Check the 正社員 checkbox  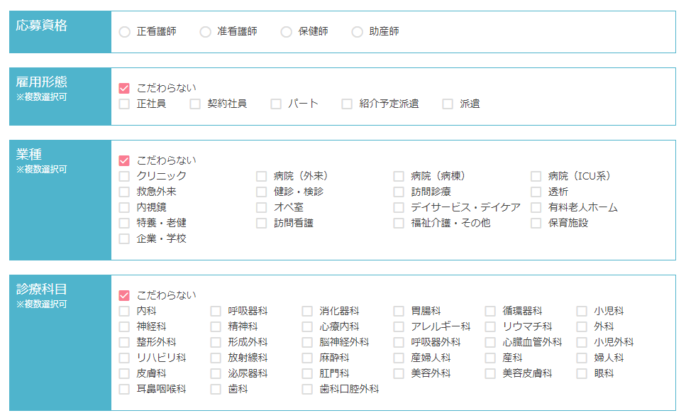point(124,104)
